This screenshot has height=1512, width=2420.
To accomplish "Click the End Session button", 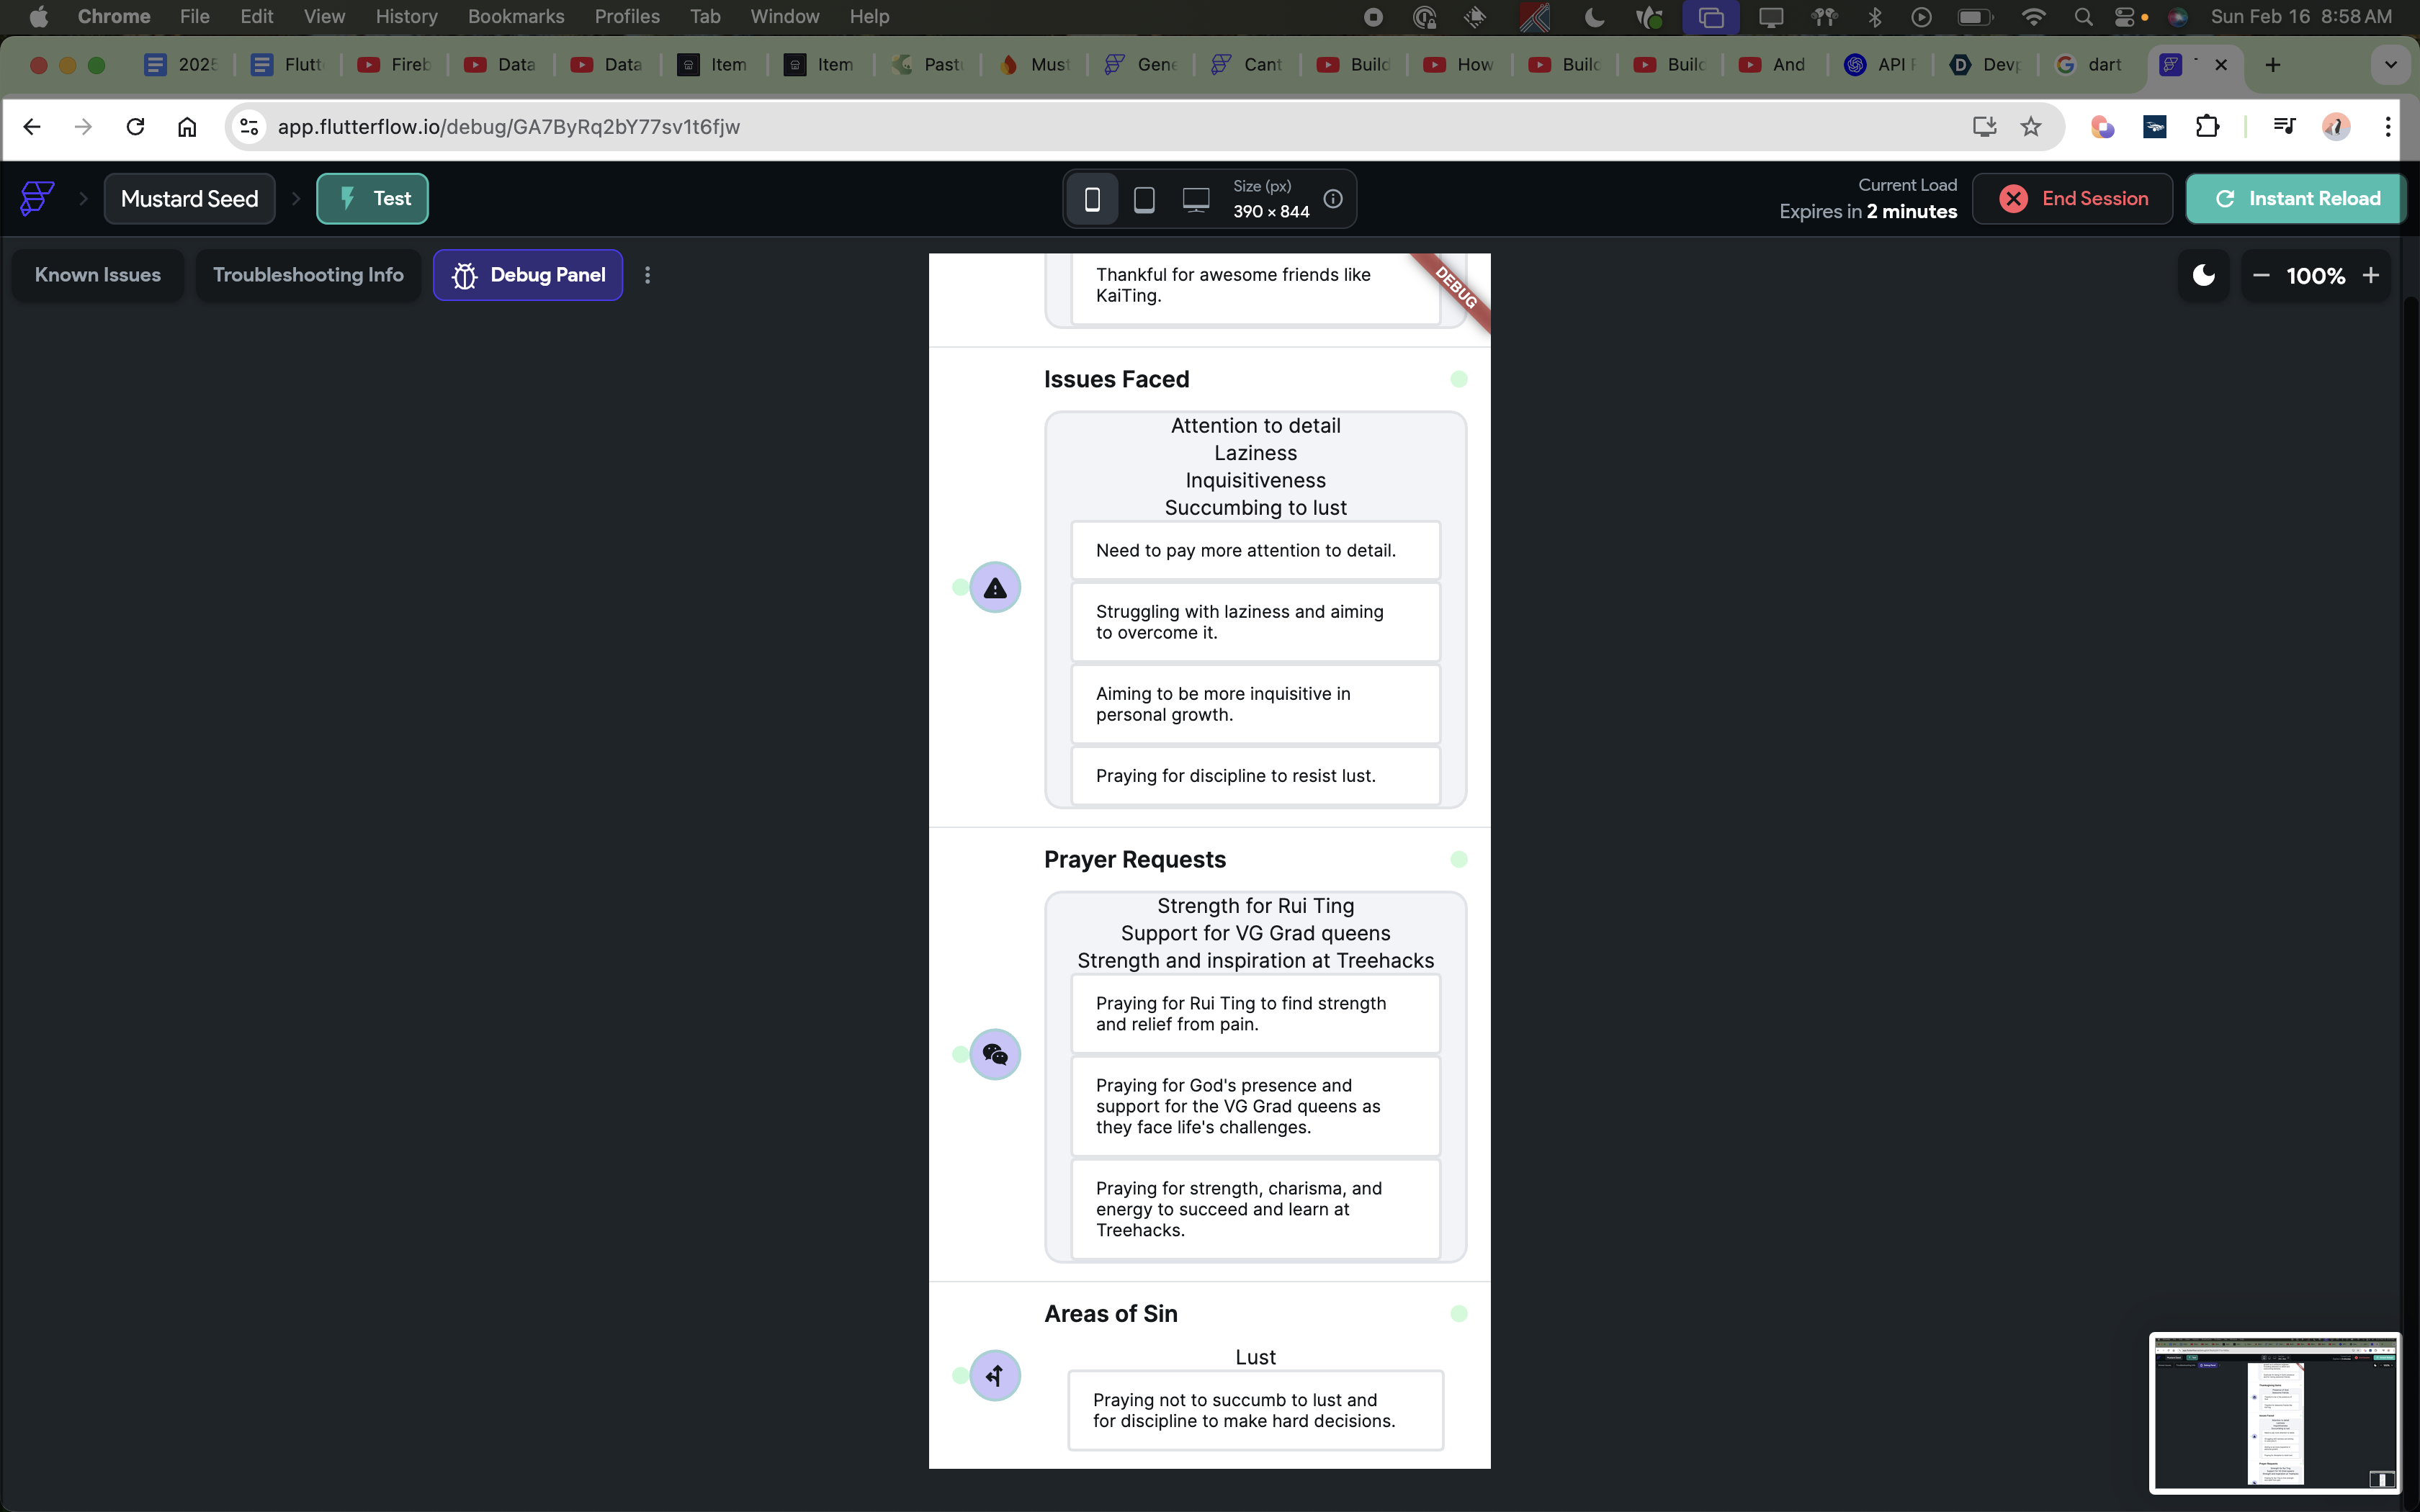I will [2072, 198].
